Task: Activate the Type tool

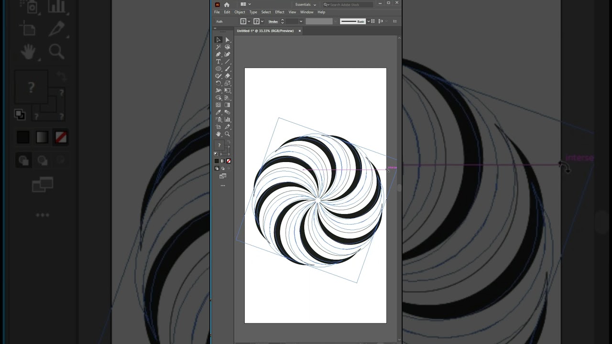Action: click(219, 62)
